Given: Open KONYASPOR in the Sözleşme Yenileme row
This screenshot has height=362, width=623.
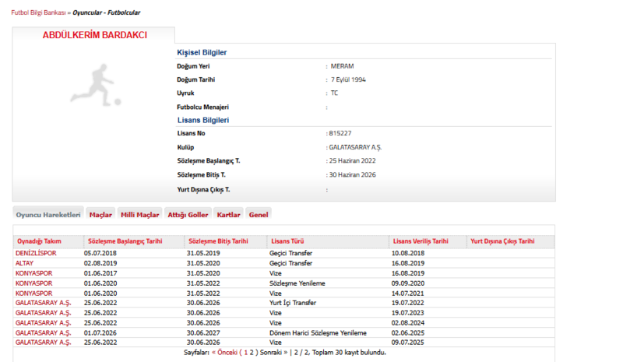Looking at the screenshot, I should tap(34, 283).
